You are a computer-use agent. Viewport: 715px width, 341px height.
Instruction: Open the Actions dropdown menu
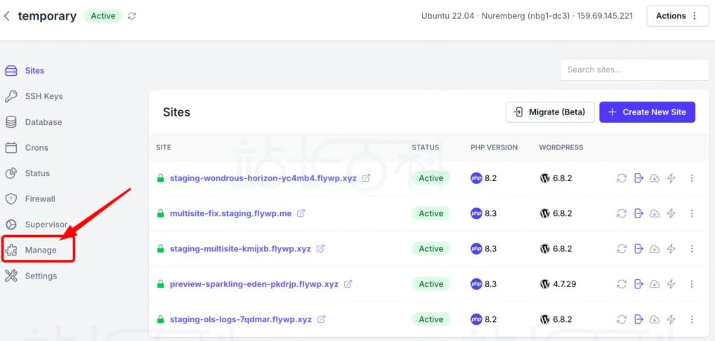coord(677,16)
